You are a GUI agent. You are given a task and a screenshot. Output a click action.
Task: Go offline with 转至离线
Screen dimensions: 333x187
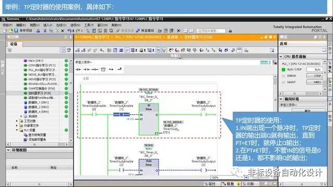[x=145, y=31]
